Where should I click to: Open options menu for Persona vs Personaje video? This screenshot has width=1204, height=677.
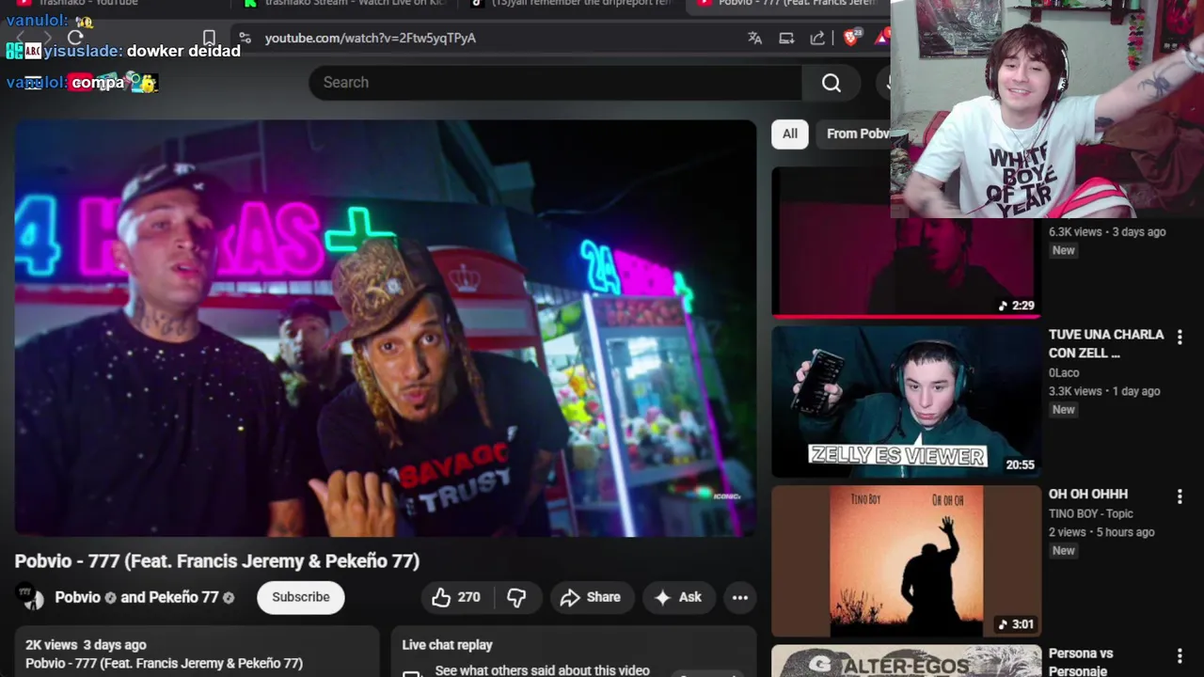click(x=1180, y=656)
